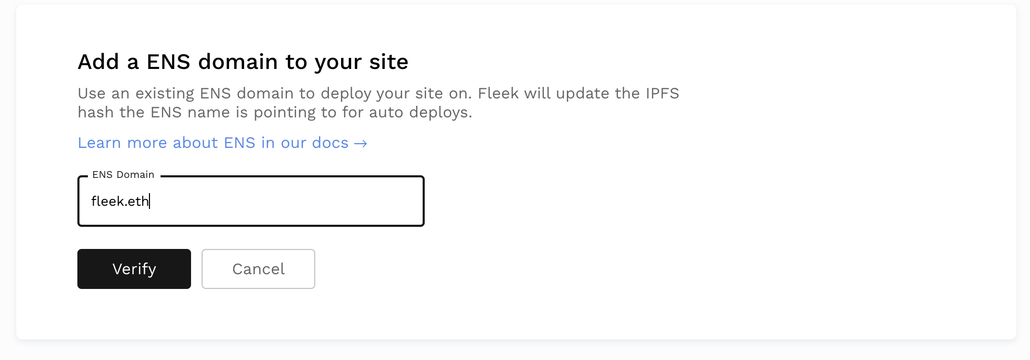
Task: Click the word Add in the heading
Action: coord(98,62)
